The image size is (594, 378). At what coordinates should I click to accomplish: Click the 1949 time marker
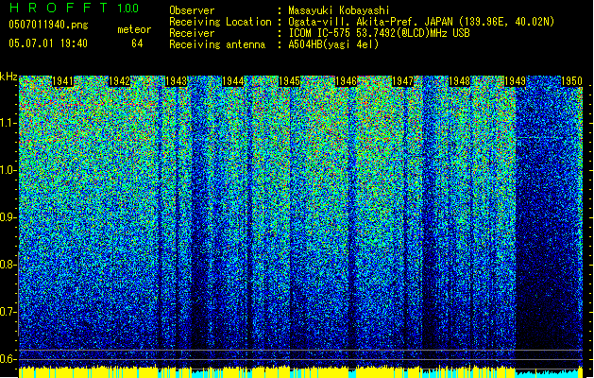(x=516, y=81)
